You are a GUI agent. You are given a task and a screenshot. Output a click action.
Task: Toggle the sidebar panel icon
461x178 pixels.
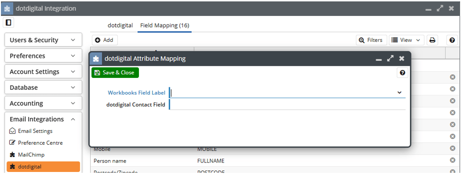(8, 23)
